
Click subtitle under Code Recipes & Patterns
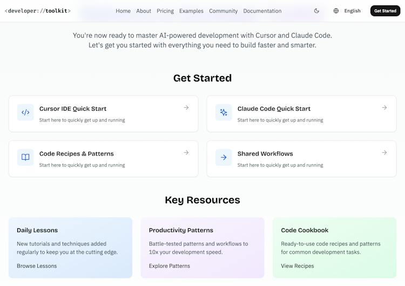click(x=82, y=165)
